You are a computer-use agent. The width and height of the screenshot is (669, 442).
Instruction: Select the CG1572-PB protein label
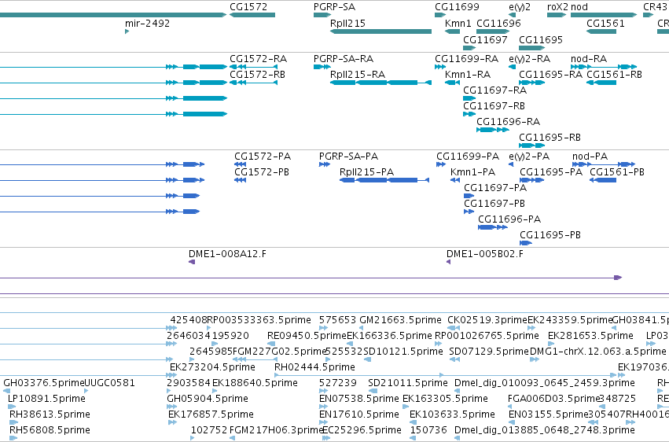pos(262,172)
